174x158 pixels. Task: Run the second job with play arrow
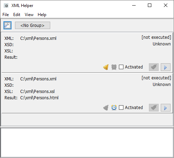(x=166, y=108)
